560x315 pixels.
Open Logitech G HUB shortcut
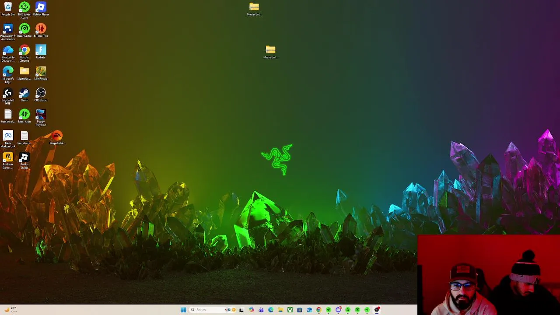click(x=8, y=96)
